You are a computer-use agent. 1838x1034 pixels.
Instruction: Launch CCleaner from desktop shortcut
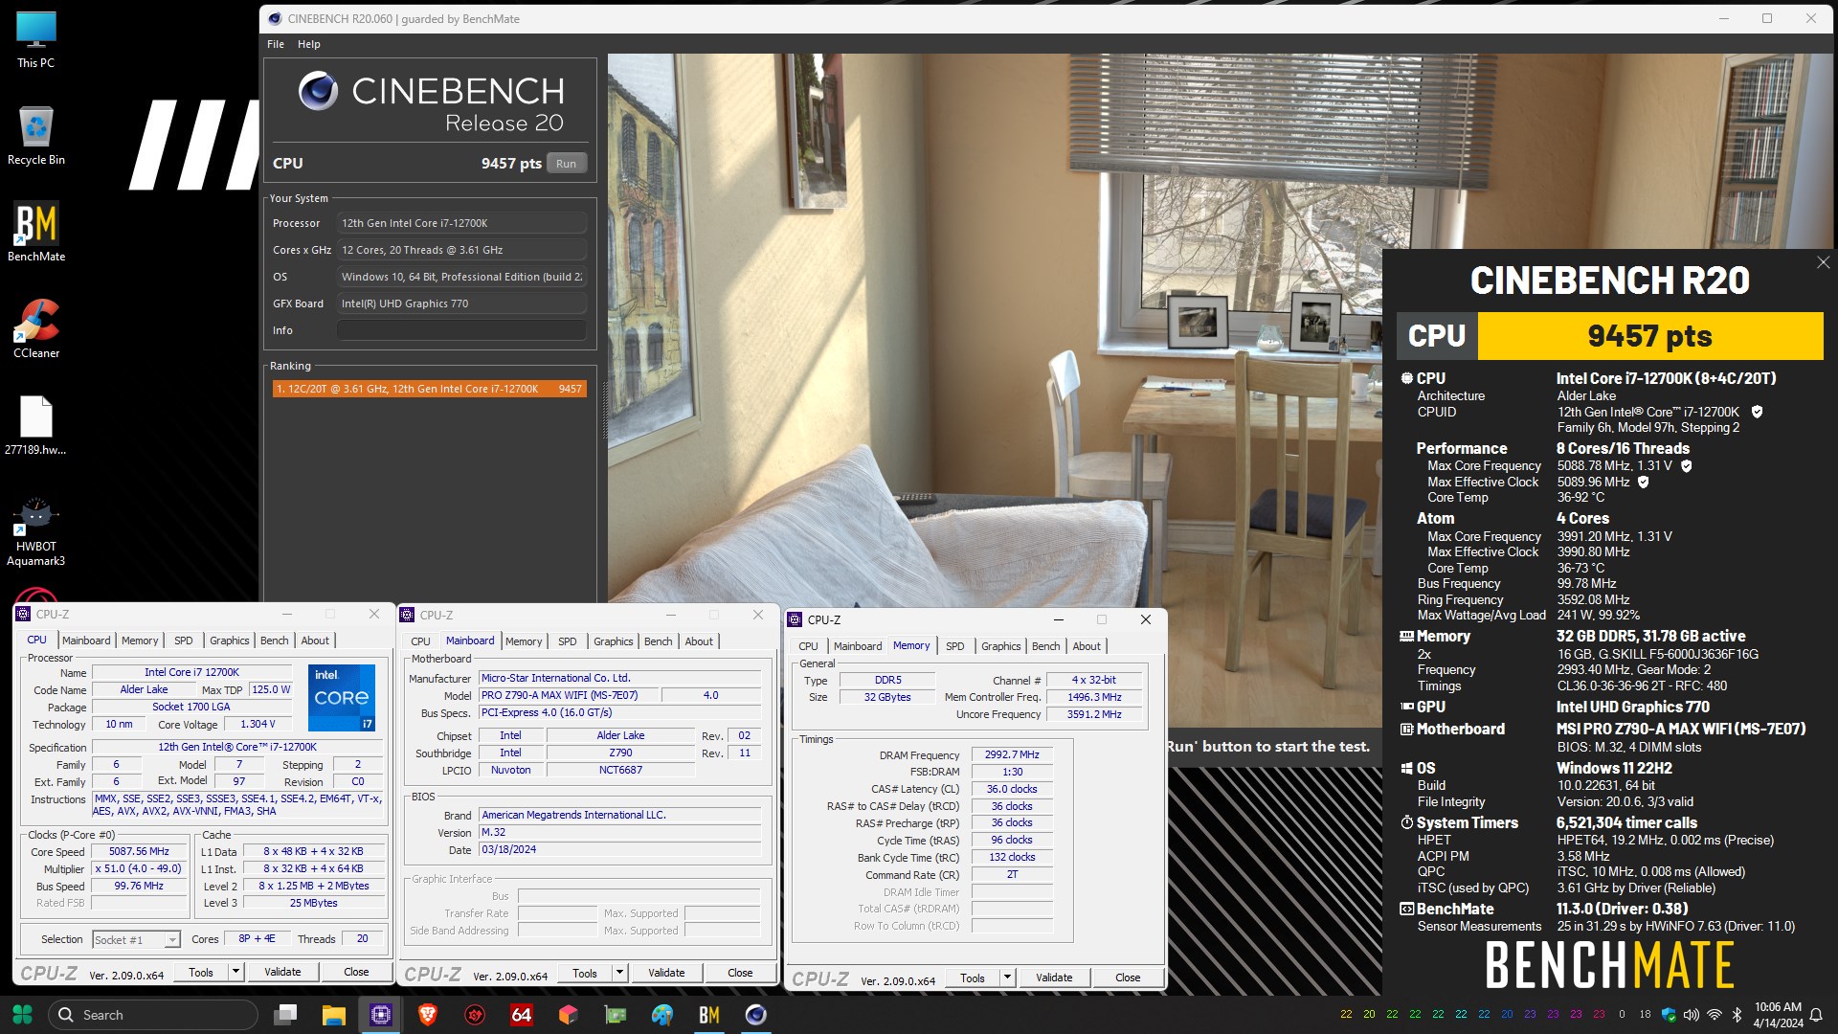(x=36, y=328)
